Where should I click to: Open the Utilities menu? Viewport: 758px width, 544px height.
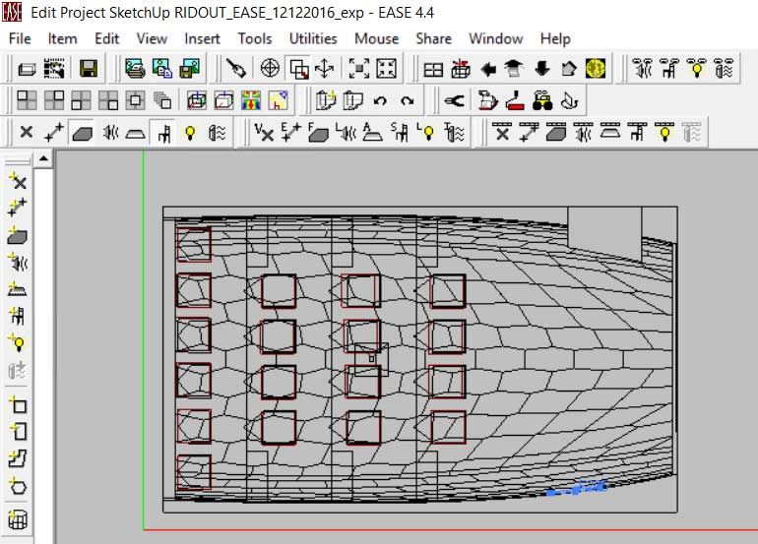[313, 38]
